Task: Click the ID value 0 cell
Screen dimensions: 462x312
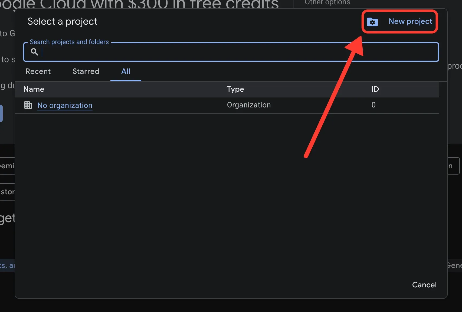Action: coord(373,105)
